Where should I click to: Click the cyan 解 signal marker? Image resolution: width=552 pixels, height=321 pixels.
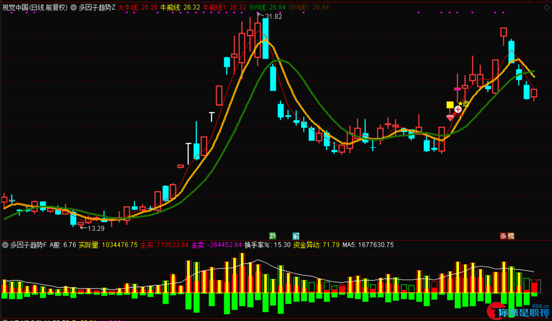[x=296, y=236]
